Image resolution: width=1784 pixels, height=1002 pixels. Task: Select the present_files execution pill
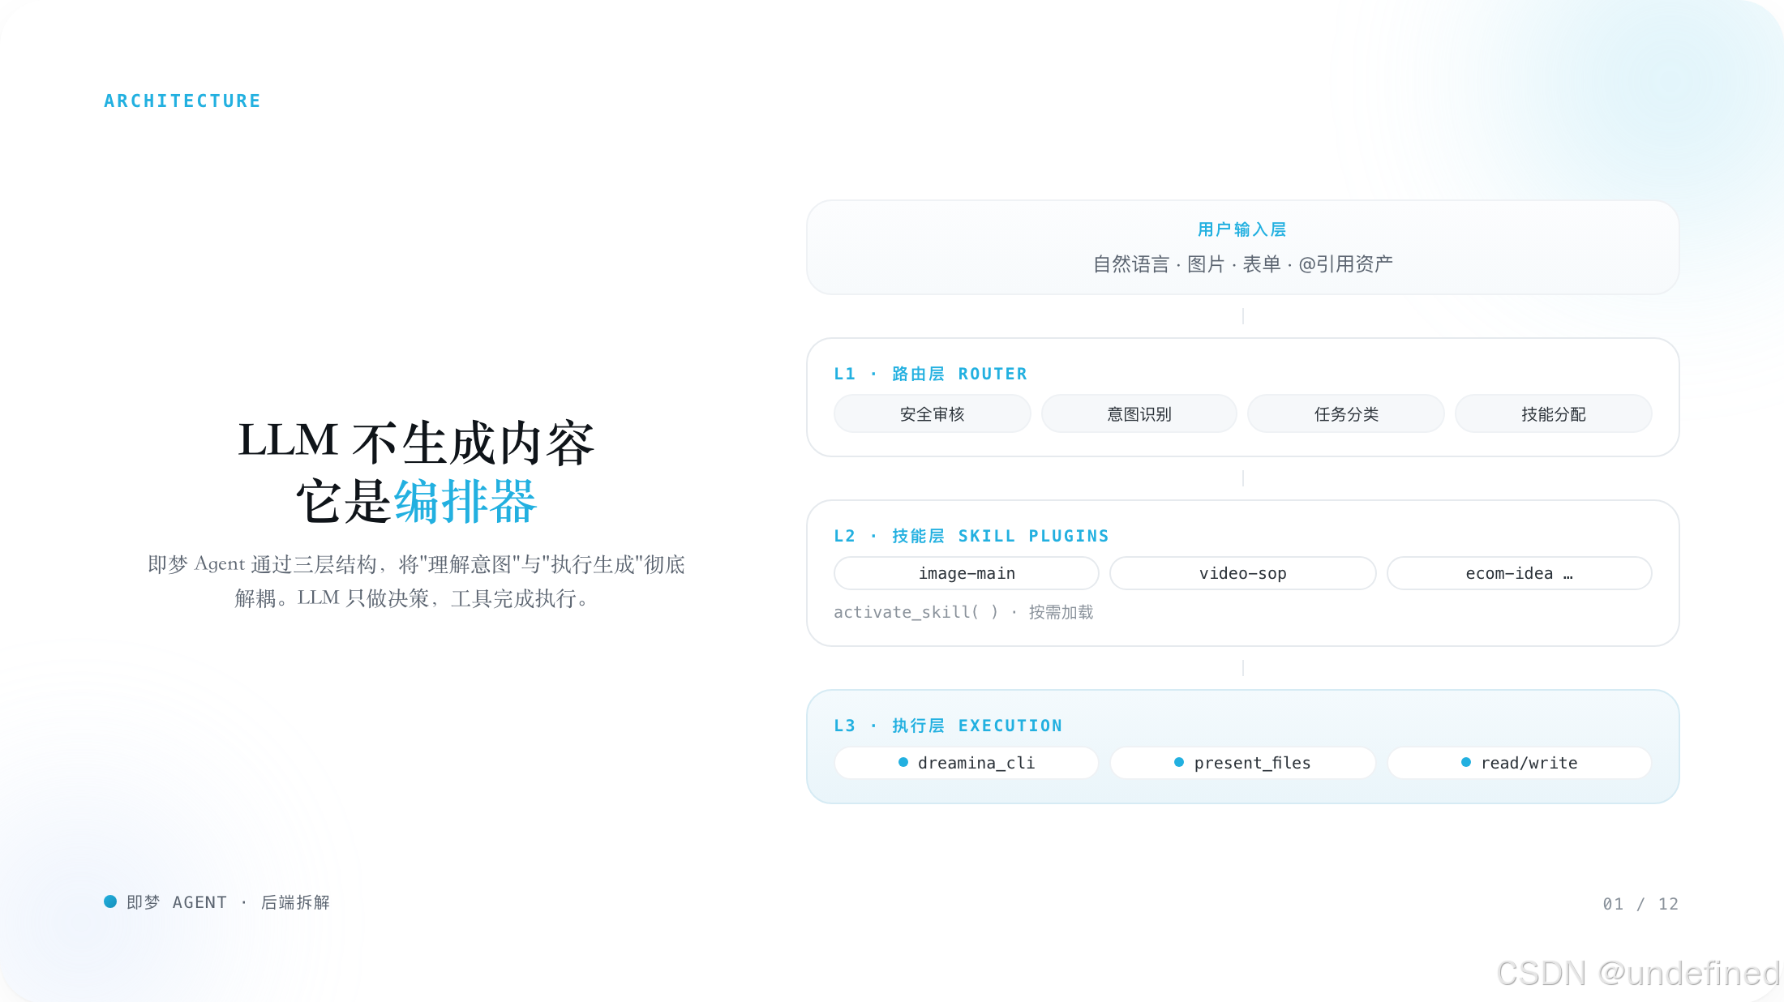coord(1243,763)
